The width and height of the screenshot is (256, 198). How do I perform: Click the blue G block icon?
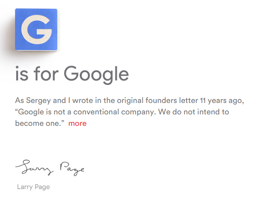pos(36,29)
